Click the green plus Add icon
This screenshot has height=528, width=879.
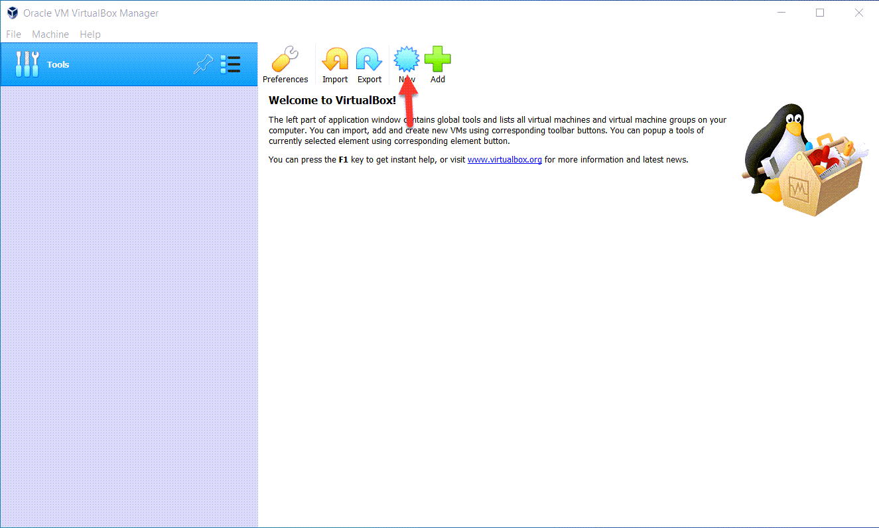click(437, 61)
